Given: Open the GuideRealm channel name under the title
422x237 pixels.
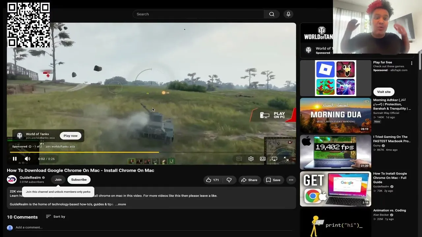Looking at the screenshot, I should (30, 177).
